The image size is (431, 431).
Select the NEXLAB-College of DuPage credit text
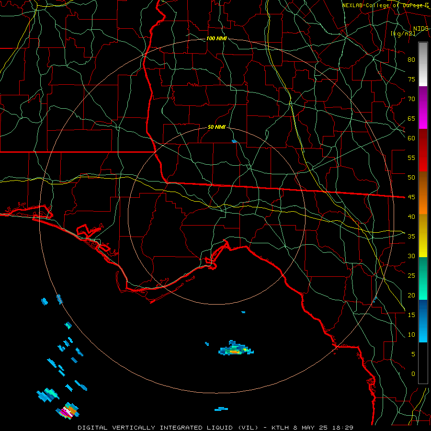tap(385, 5)
